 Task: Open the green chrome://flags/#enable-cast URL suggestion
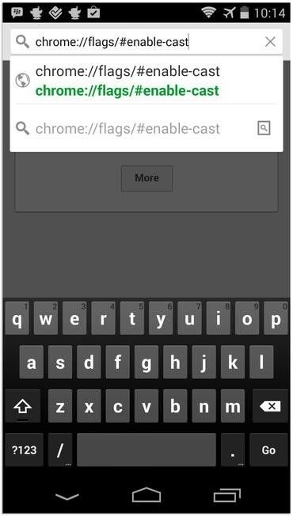pyautogui.click(x=127, y=90)
